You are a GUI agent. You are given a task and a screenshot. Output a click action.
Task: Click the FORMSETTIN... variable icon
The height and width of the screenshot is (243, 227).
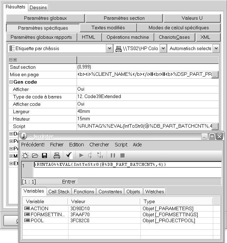click(27, 214)
